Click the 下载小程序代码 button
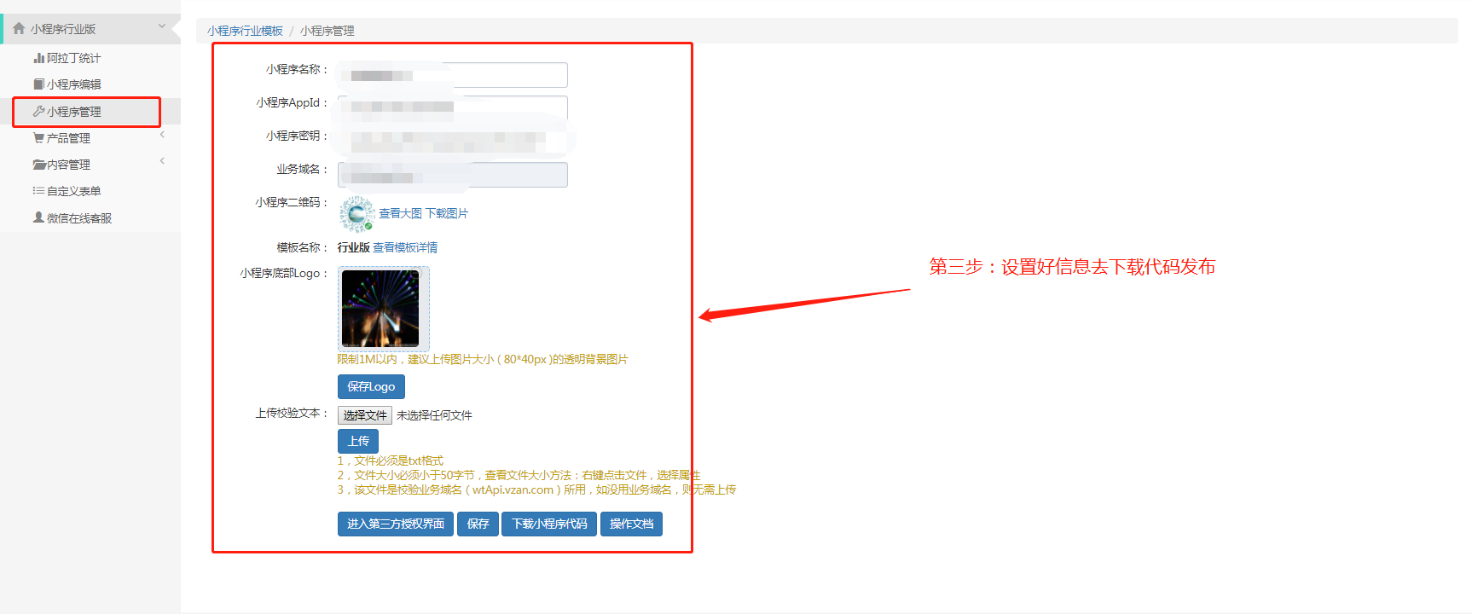This screenshot has width=1472, height=614. [549, 524]
